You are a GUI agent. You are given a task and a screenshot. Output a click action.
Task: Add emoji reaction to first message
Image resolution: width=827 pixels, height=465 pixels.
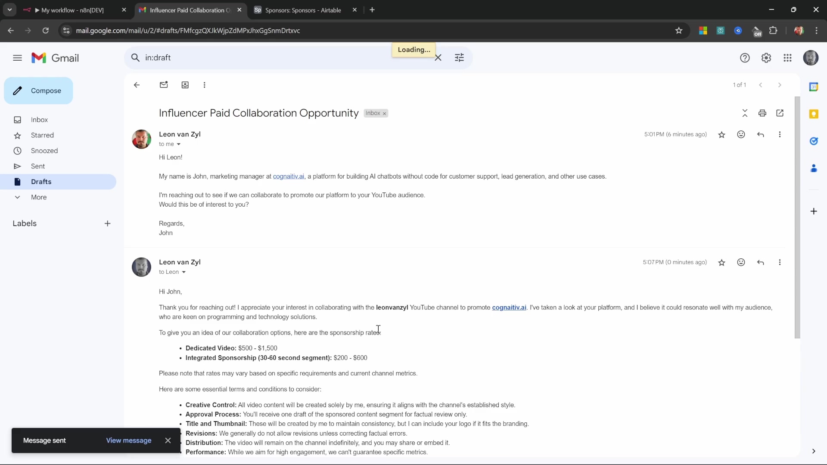tap(741, 134)
